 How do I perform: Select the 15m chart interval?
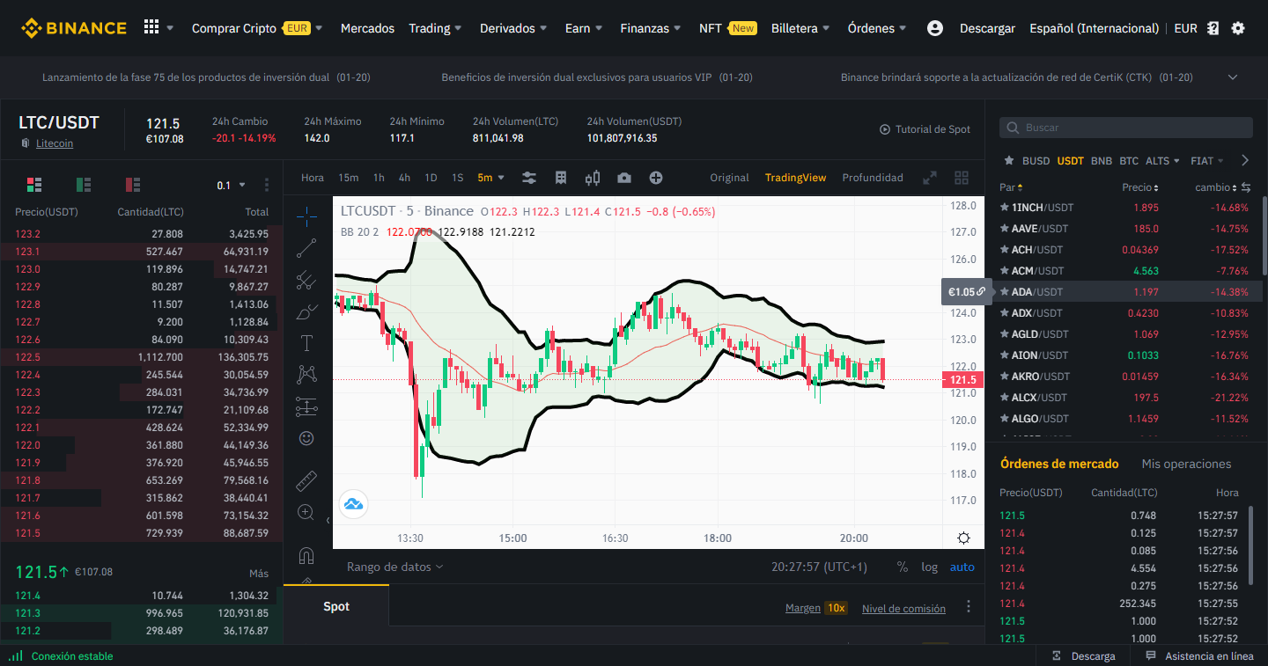coord(349,178)
